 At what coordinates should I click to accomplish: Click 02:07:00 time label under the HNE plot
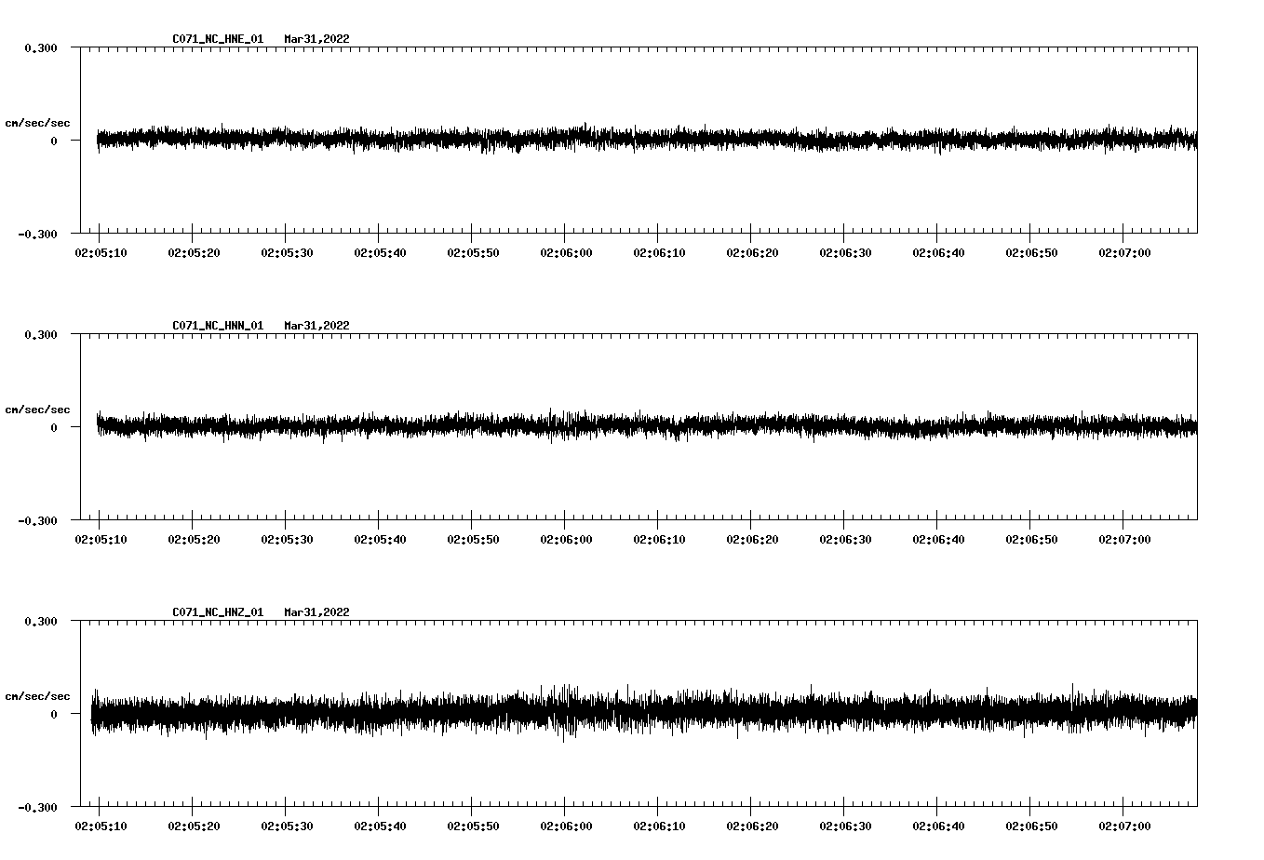[1124, 253]
